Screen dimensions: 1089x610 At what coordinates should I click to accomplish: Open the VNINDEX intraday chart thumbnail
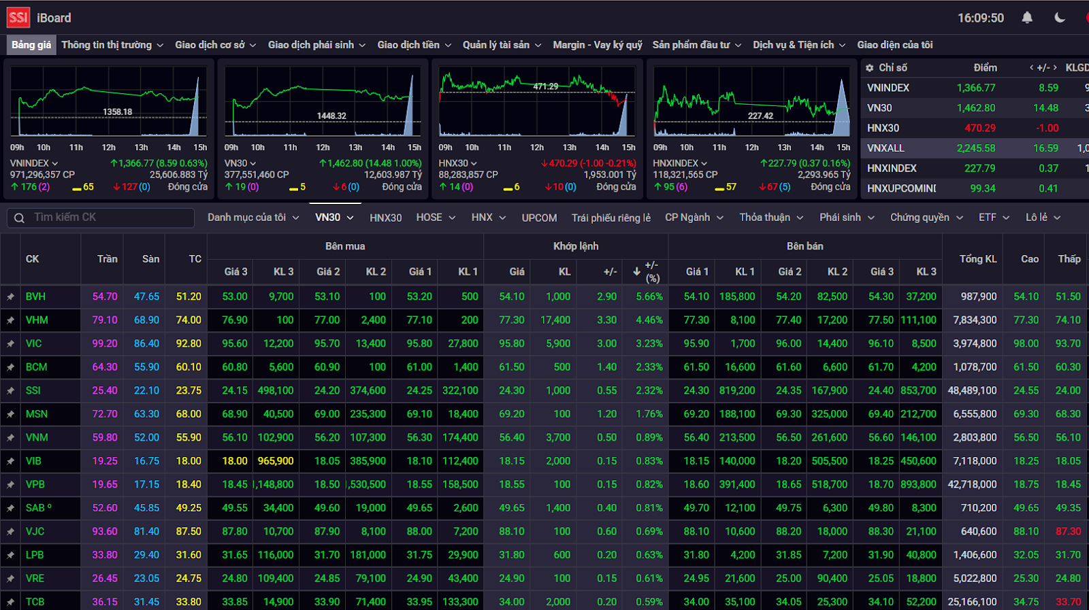[x=109, y=102]
